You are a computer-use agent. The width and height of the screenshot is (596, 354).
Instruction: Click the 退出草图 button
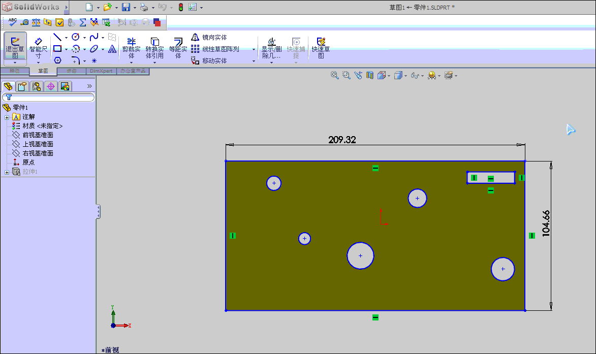pyautogui.click(x=15, y=48)
